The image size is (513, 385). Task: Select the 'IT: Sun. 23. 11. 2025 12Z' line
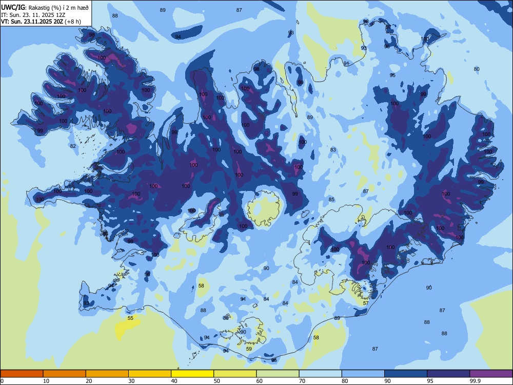(33, 15)
